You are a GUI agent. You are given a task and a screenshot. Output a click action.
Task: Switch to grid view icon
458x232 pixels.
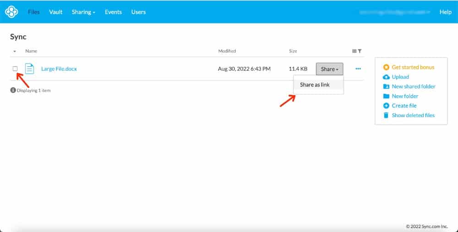354,51
